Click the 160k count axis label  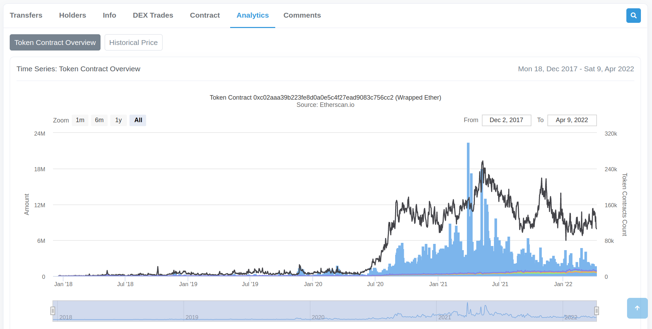611,205
